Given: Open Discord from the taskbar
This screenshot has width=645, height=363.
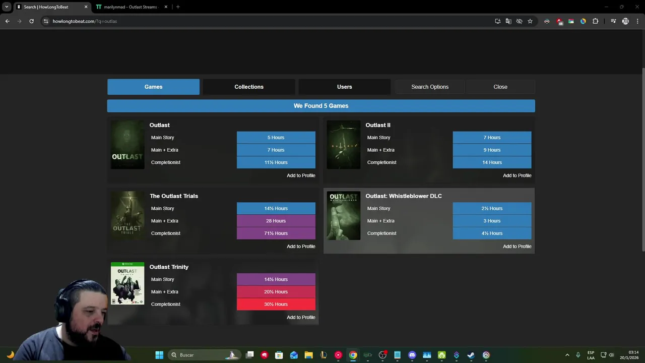Looking at the screenshot, I should [412, 355].
